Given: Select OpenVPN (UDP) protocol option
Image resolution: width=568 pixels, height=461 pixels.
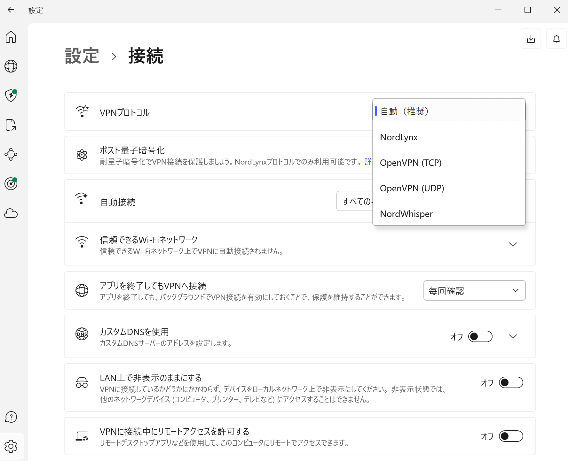Looking at the screenshot, I should pos(449,188).
